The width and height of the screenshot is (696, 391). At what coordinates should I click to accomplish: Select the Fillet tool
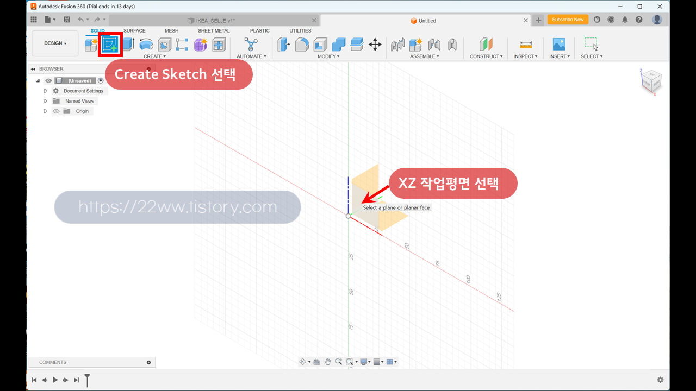click(x=302, y=45)
